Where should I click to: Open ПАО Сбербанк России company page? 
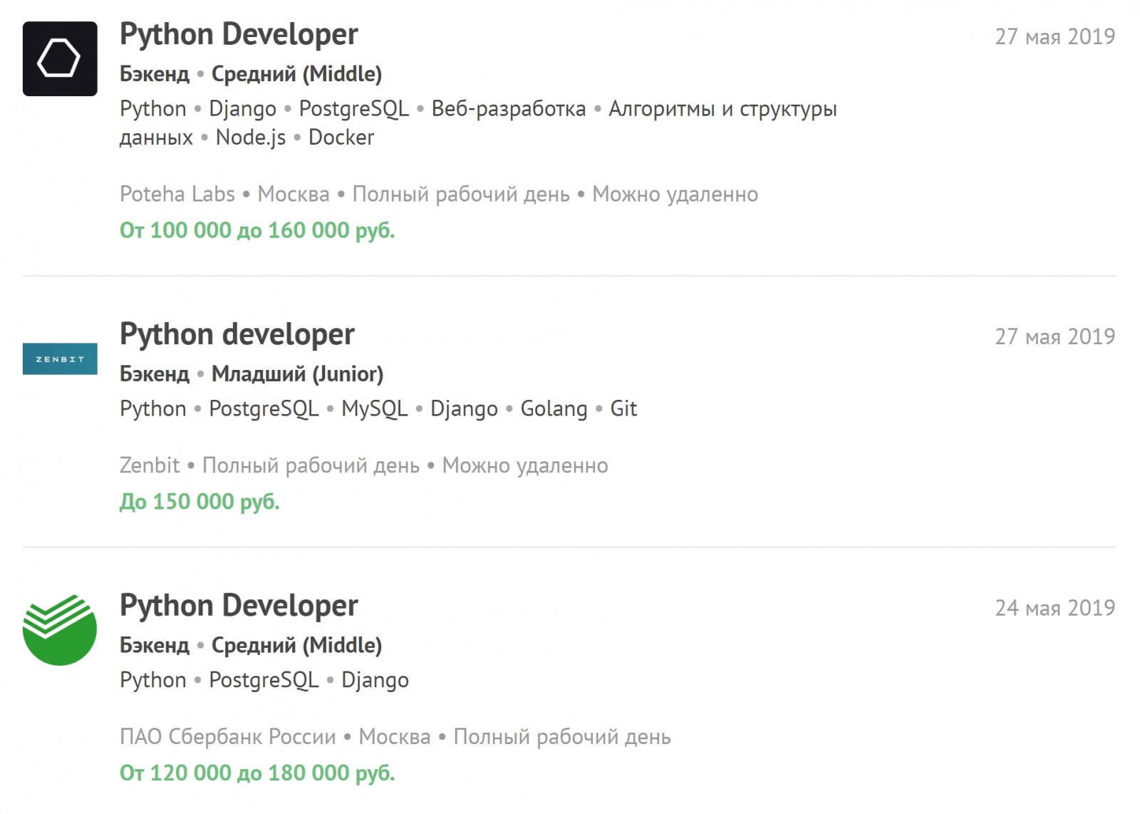click(x=227, y=737)
